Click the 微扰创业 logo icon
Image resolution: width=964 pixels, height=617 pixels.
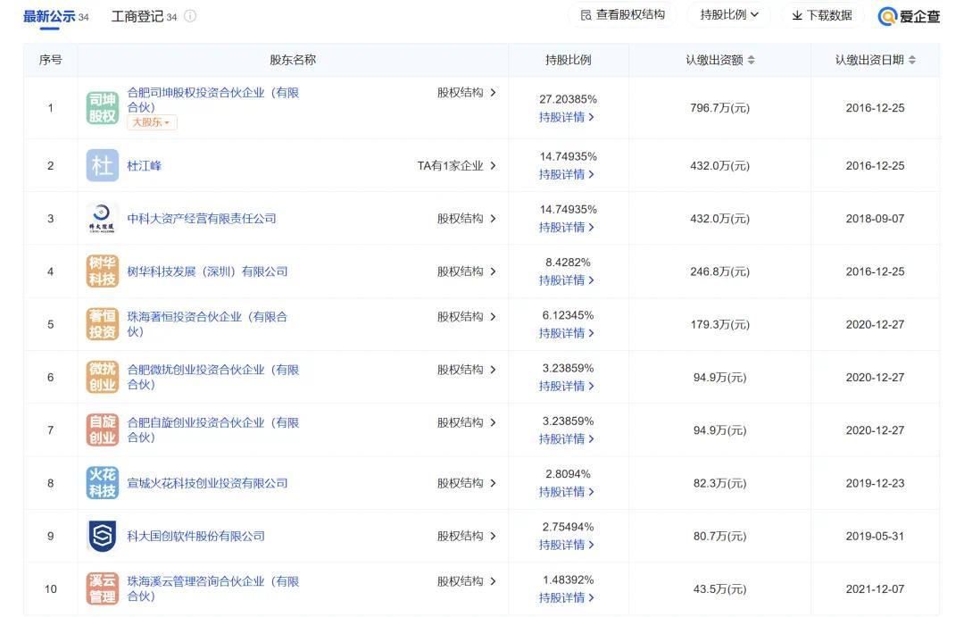(102, 377)
